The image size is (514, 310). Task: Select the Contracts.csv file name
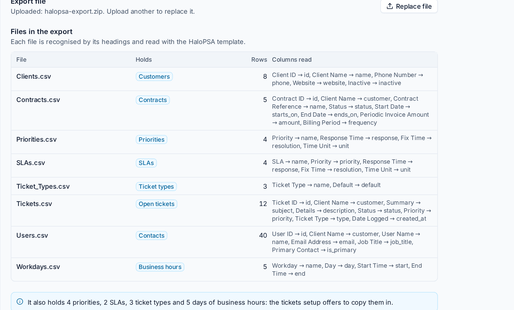(38, 100)
